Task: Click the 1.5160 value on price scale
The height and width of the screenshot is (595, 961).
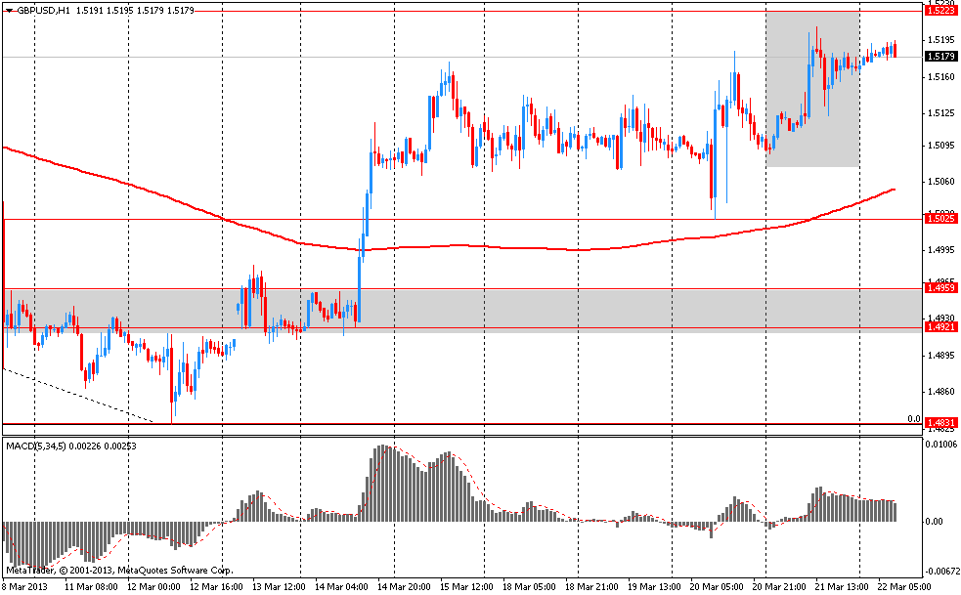Action: (x=941, y=77)
